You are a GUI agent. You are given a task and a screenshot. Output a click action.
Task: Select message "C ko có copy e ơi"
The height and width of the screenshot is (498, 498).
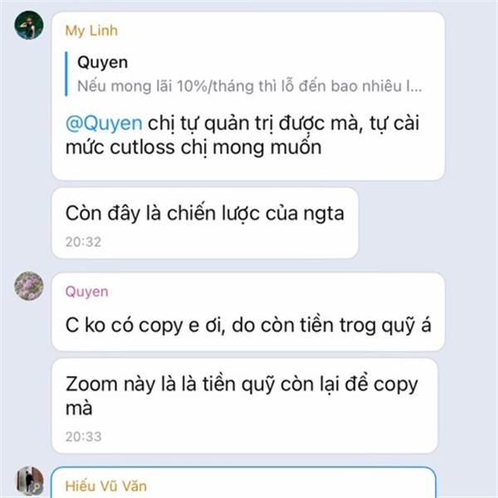pos(248,312)
